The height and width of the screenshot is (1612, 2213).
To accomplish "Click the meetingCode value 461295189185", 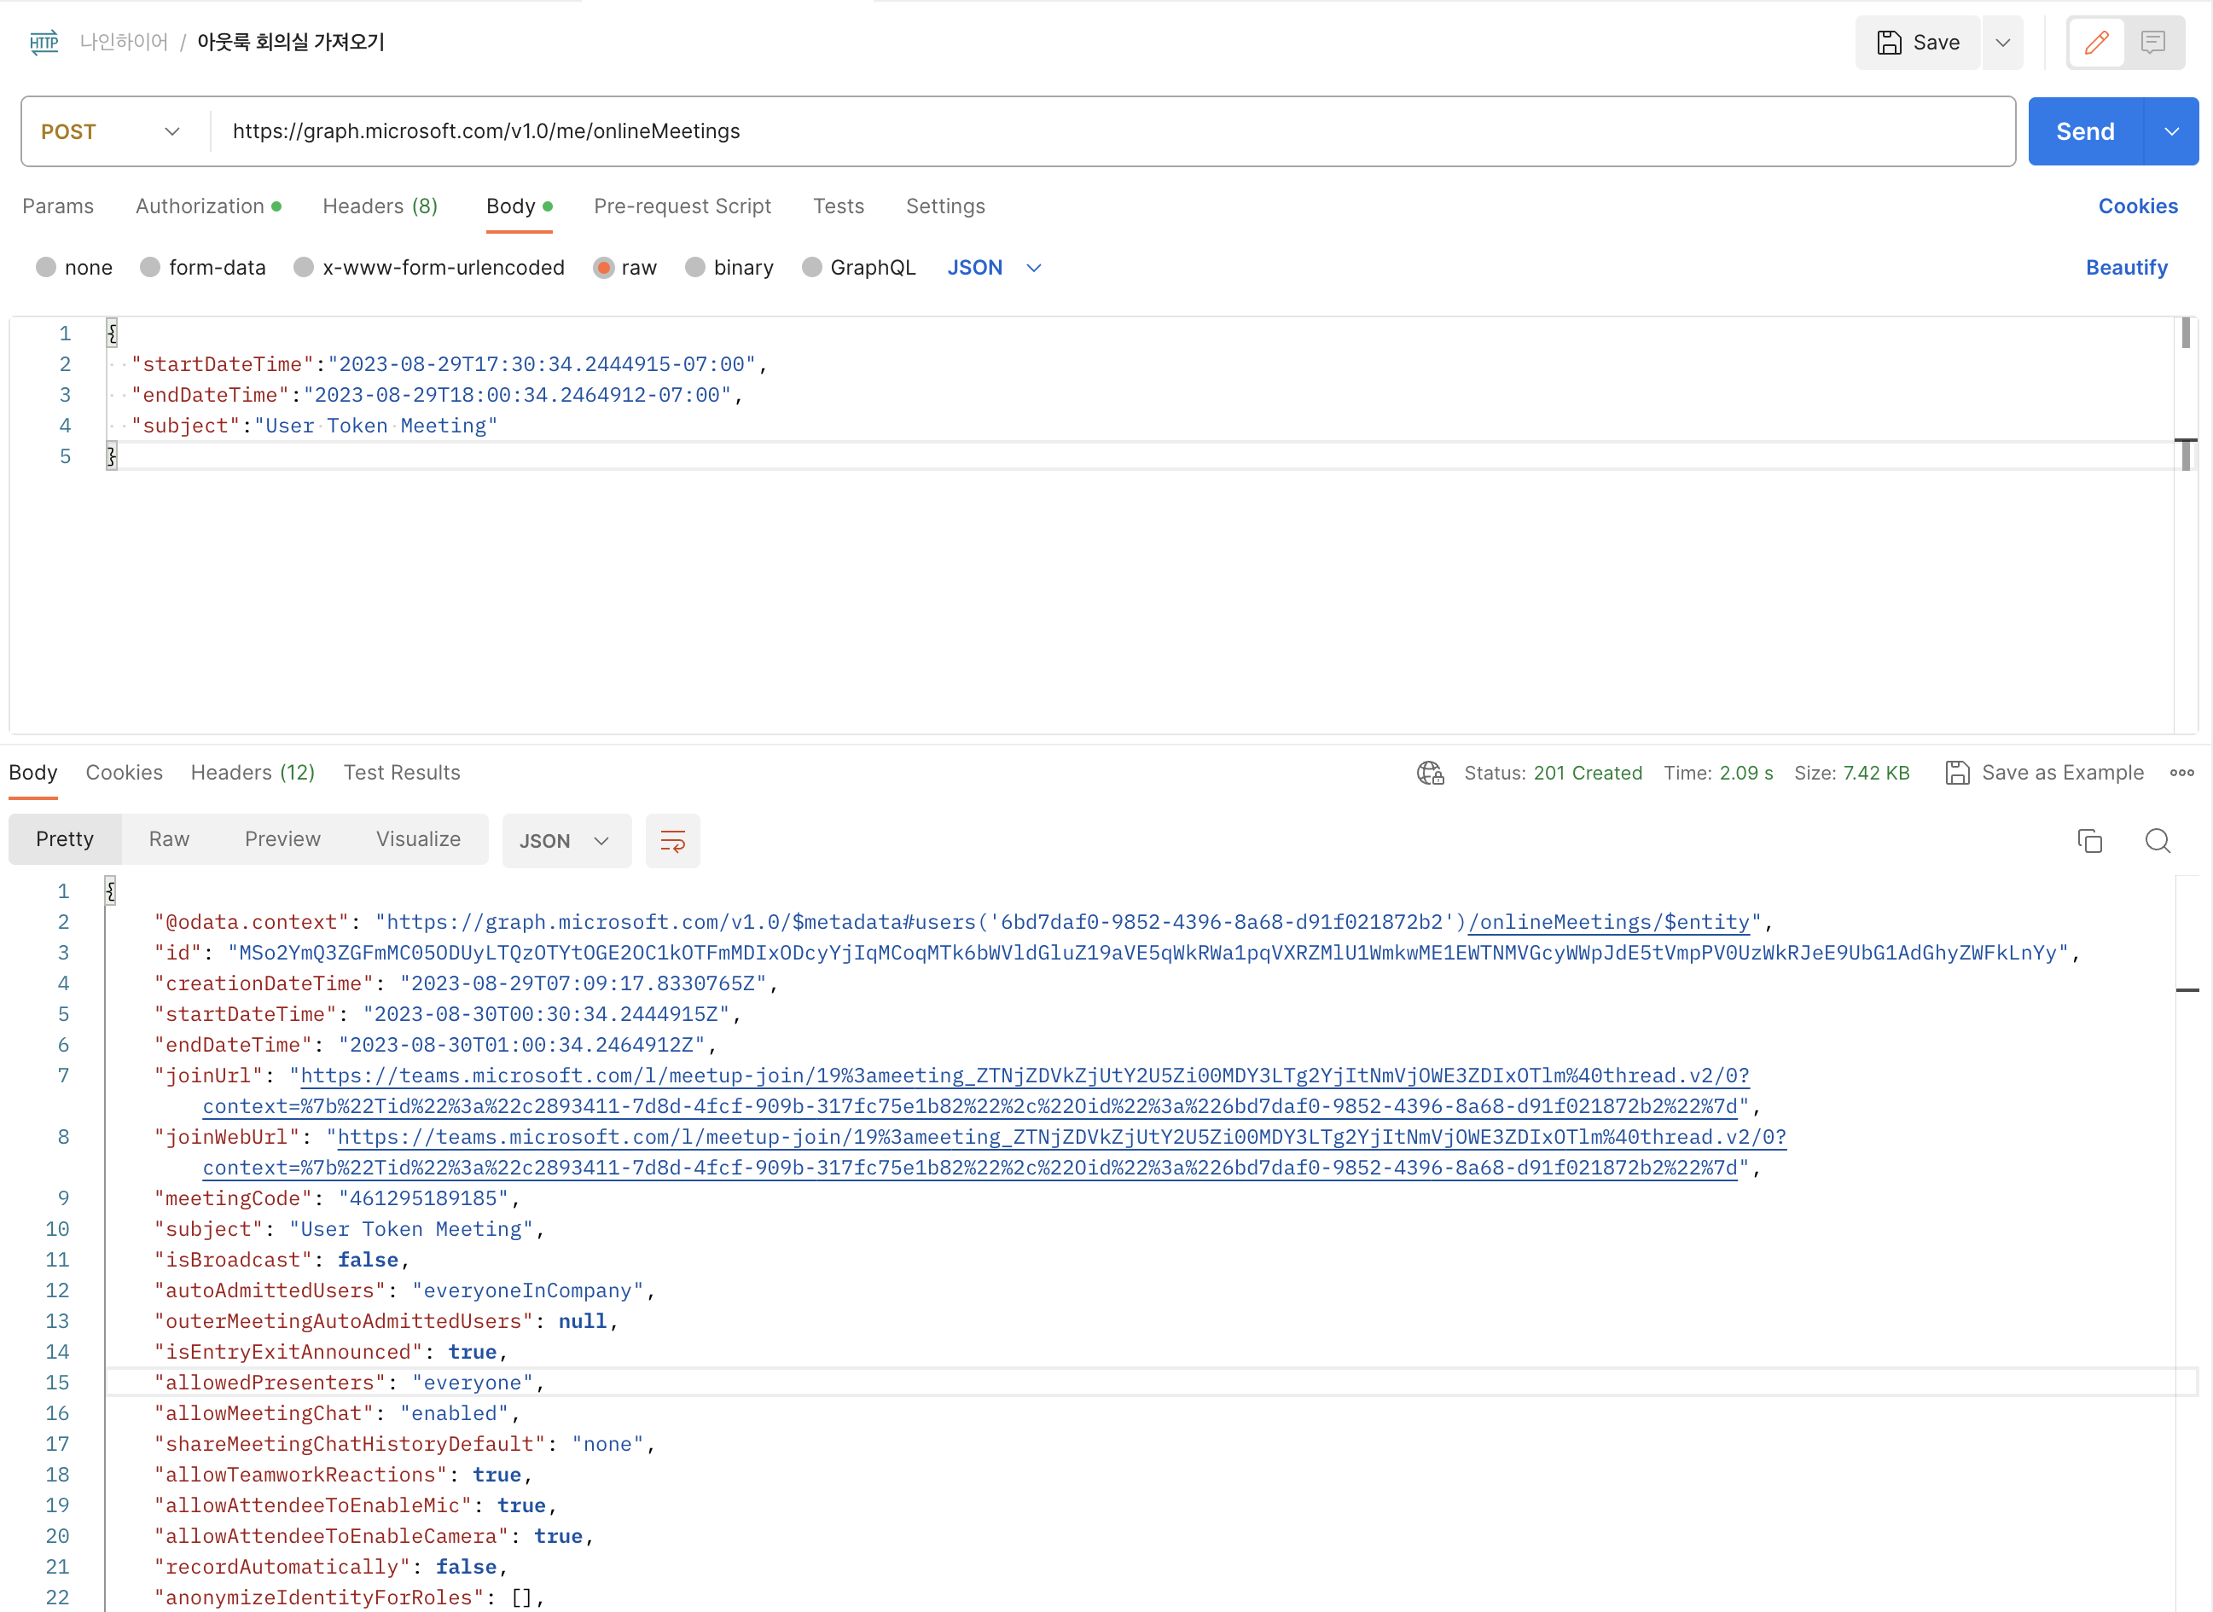I will [x=423, y=1198].
